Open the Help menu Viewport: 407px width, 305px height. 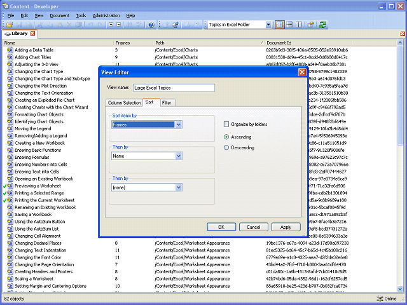point(130,15)
